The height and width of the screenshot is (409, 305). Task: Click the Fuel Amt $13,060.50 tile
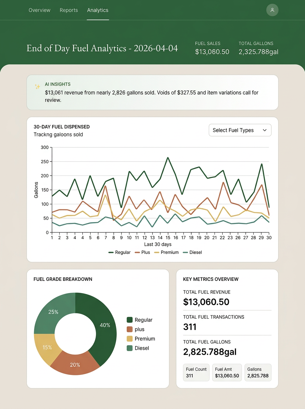pyautogui.click(x=227, y=373)
